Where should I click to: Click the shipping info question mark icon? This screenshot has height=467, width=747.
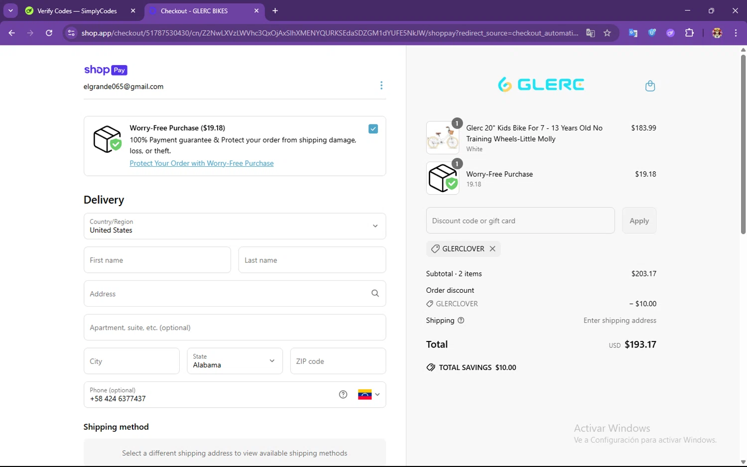[x=461, y=321]
